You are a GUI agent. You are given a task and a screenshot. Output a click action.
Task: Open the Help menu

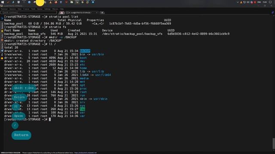coord(62,9)
